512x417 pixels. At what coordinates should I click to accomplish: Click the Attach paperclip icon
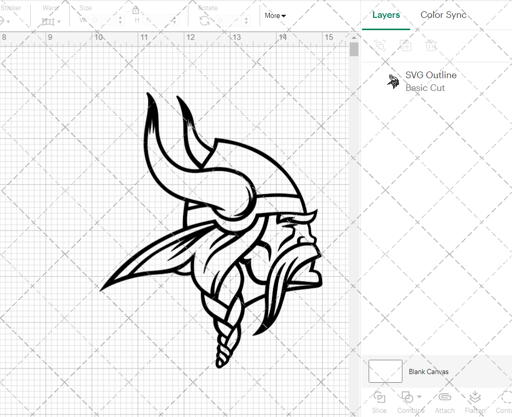[444, 398]
